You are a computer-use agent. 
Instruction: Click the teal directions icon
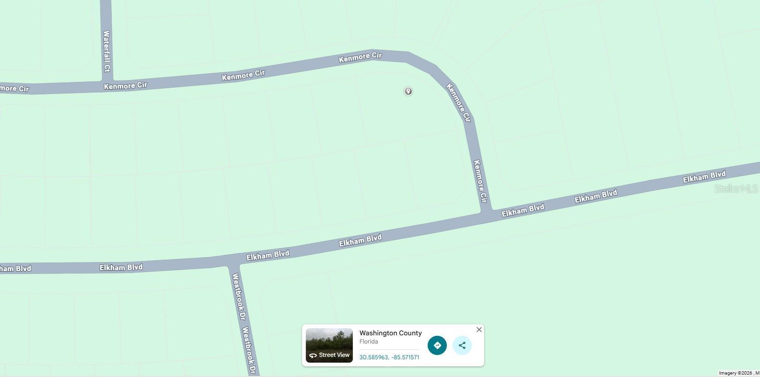(437, 345)
